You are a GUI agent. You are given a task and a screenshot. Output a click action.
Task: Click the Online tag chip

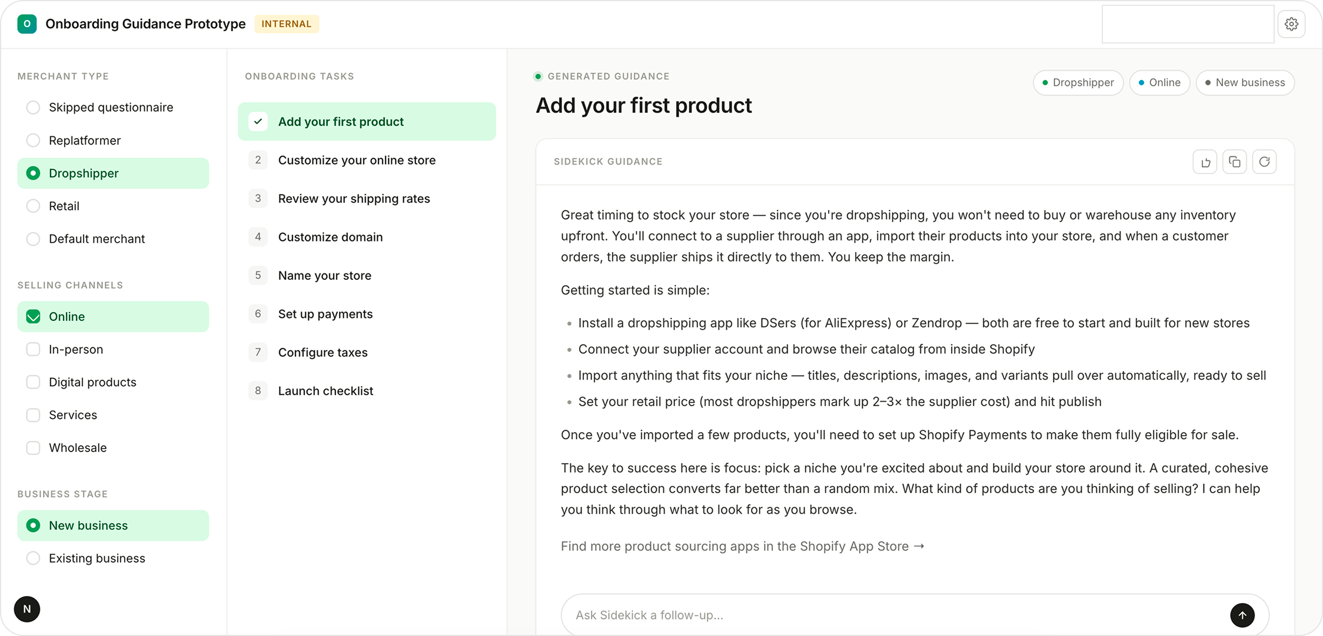point(1159,83)
